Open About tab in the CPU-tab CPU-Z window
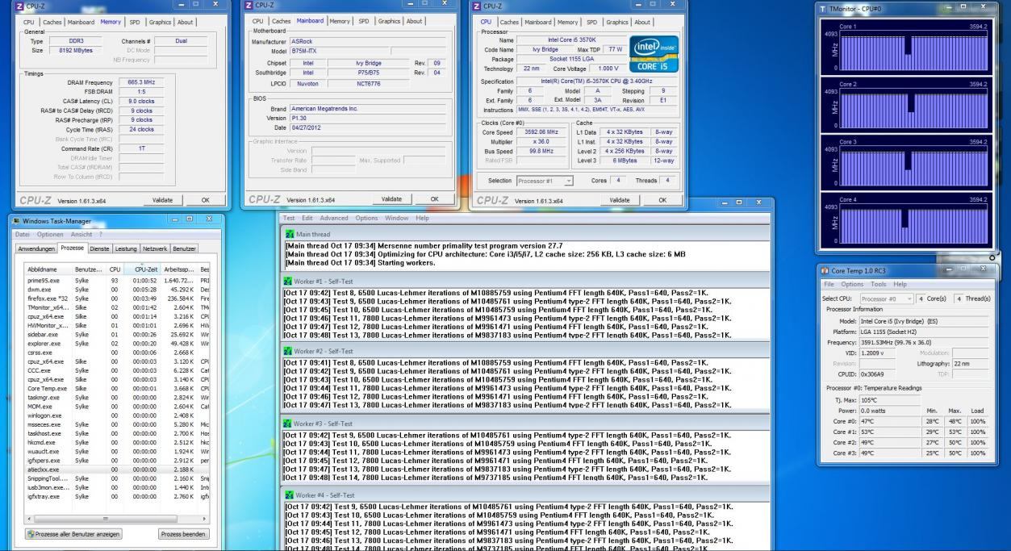 click(643, 22)
